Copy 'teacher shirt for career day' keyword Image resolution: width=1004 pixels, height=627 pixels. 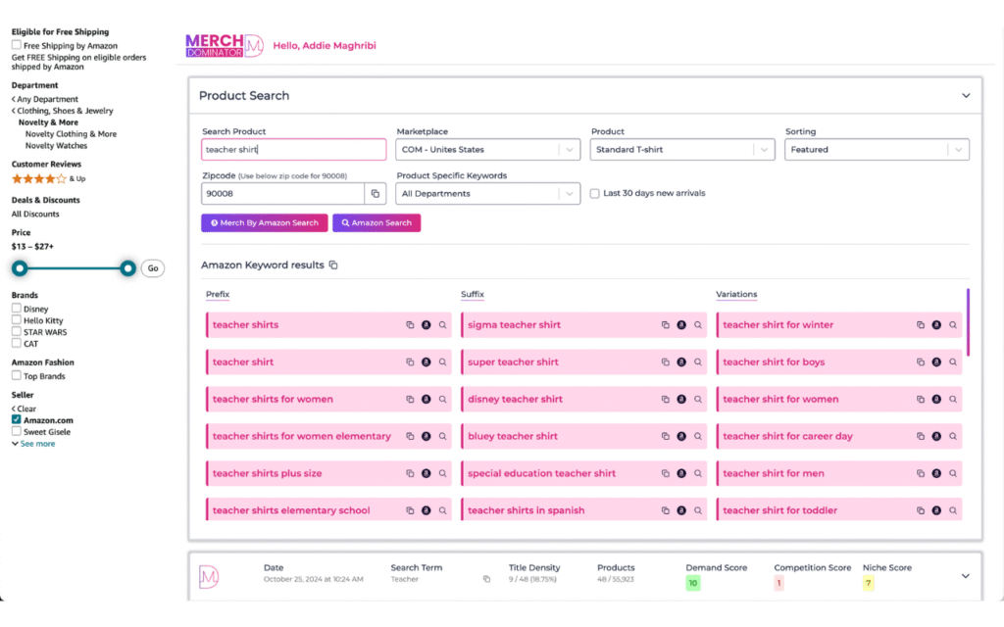coord(920,436)
